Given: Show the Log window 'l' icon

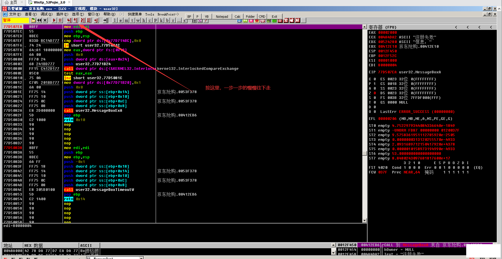Looking at the screenshot, I should (x=115, y=20).
